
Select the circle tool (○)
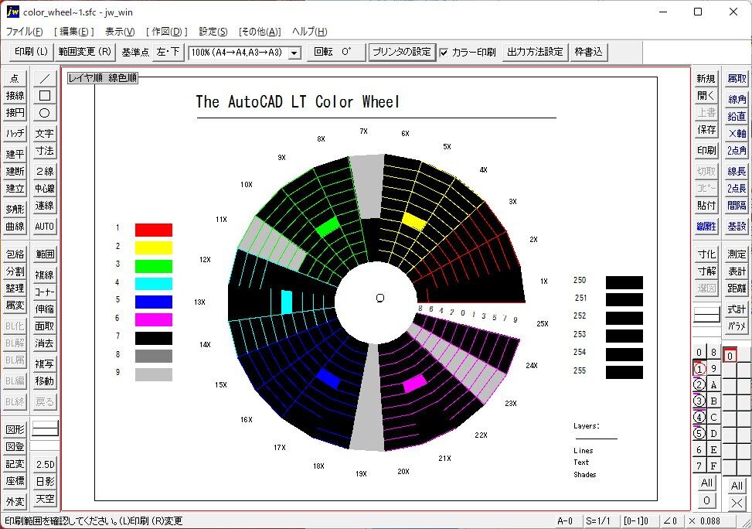pos(45,113)
